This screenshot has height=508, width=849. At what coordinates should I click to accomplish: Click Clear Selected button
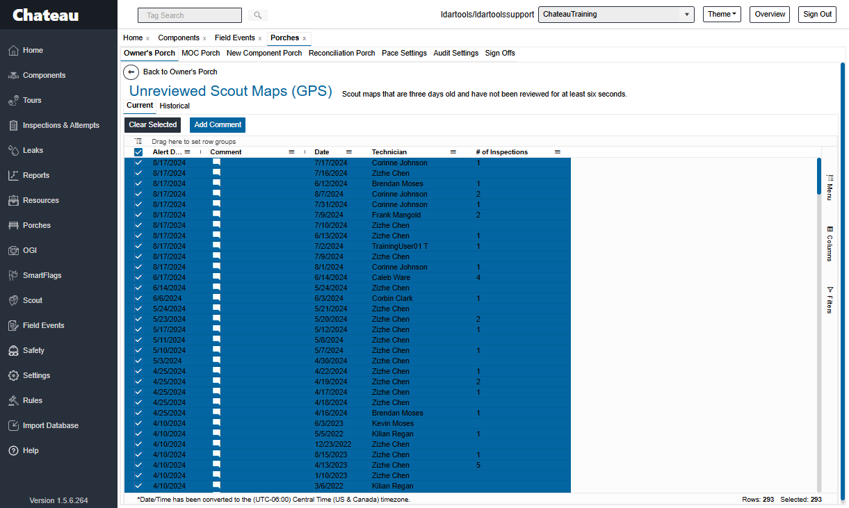(153, 125)
